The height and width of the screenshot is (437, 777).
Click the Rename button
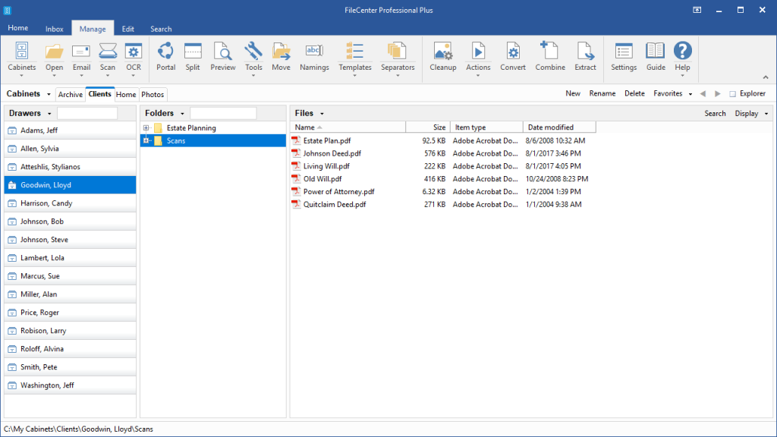coord(602,93)
